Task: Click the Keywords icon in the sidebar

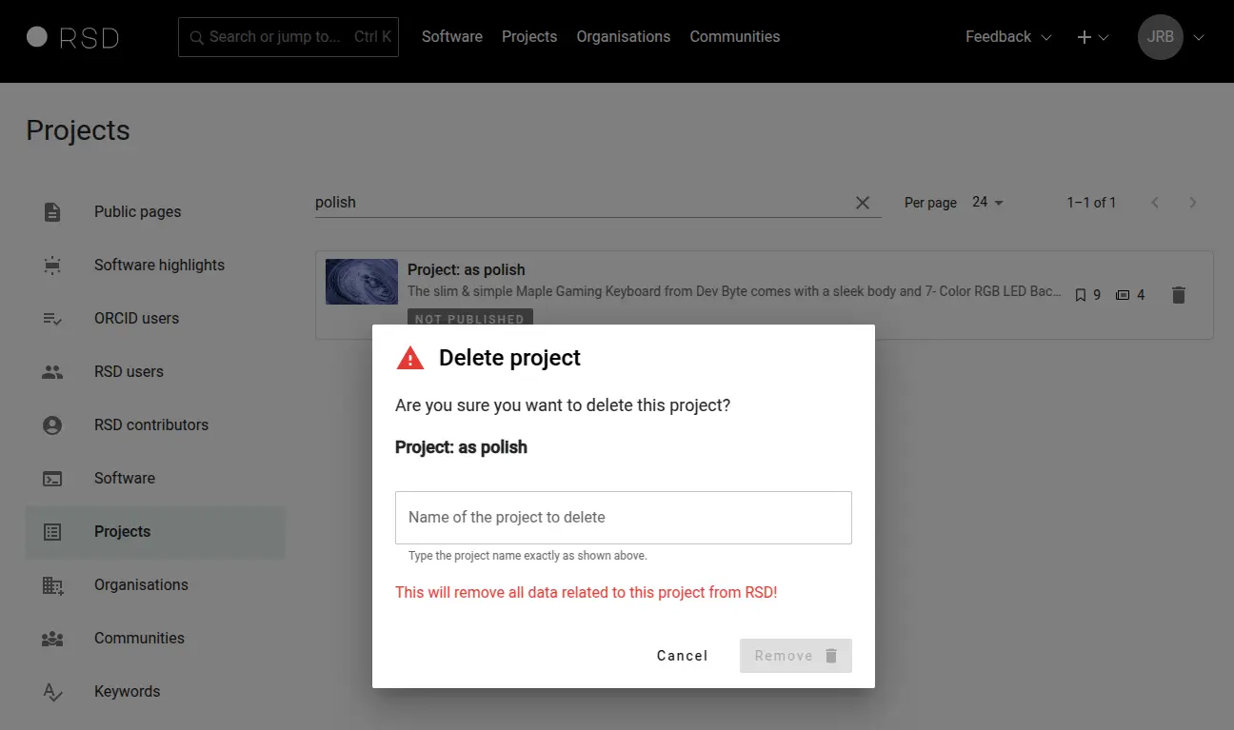Action: pyautogui.click(x=51, y=691)
